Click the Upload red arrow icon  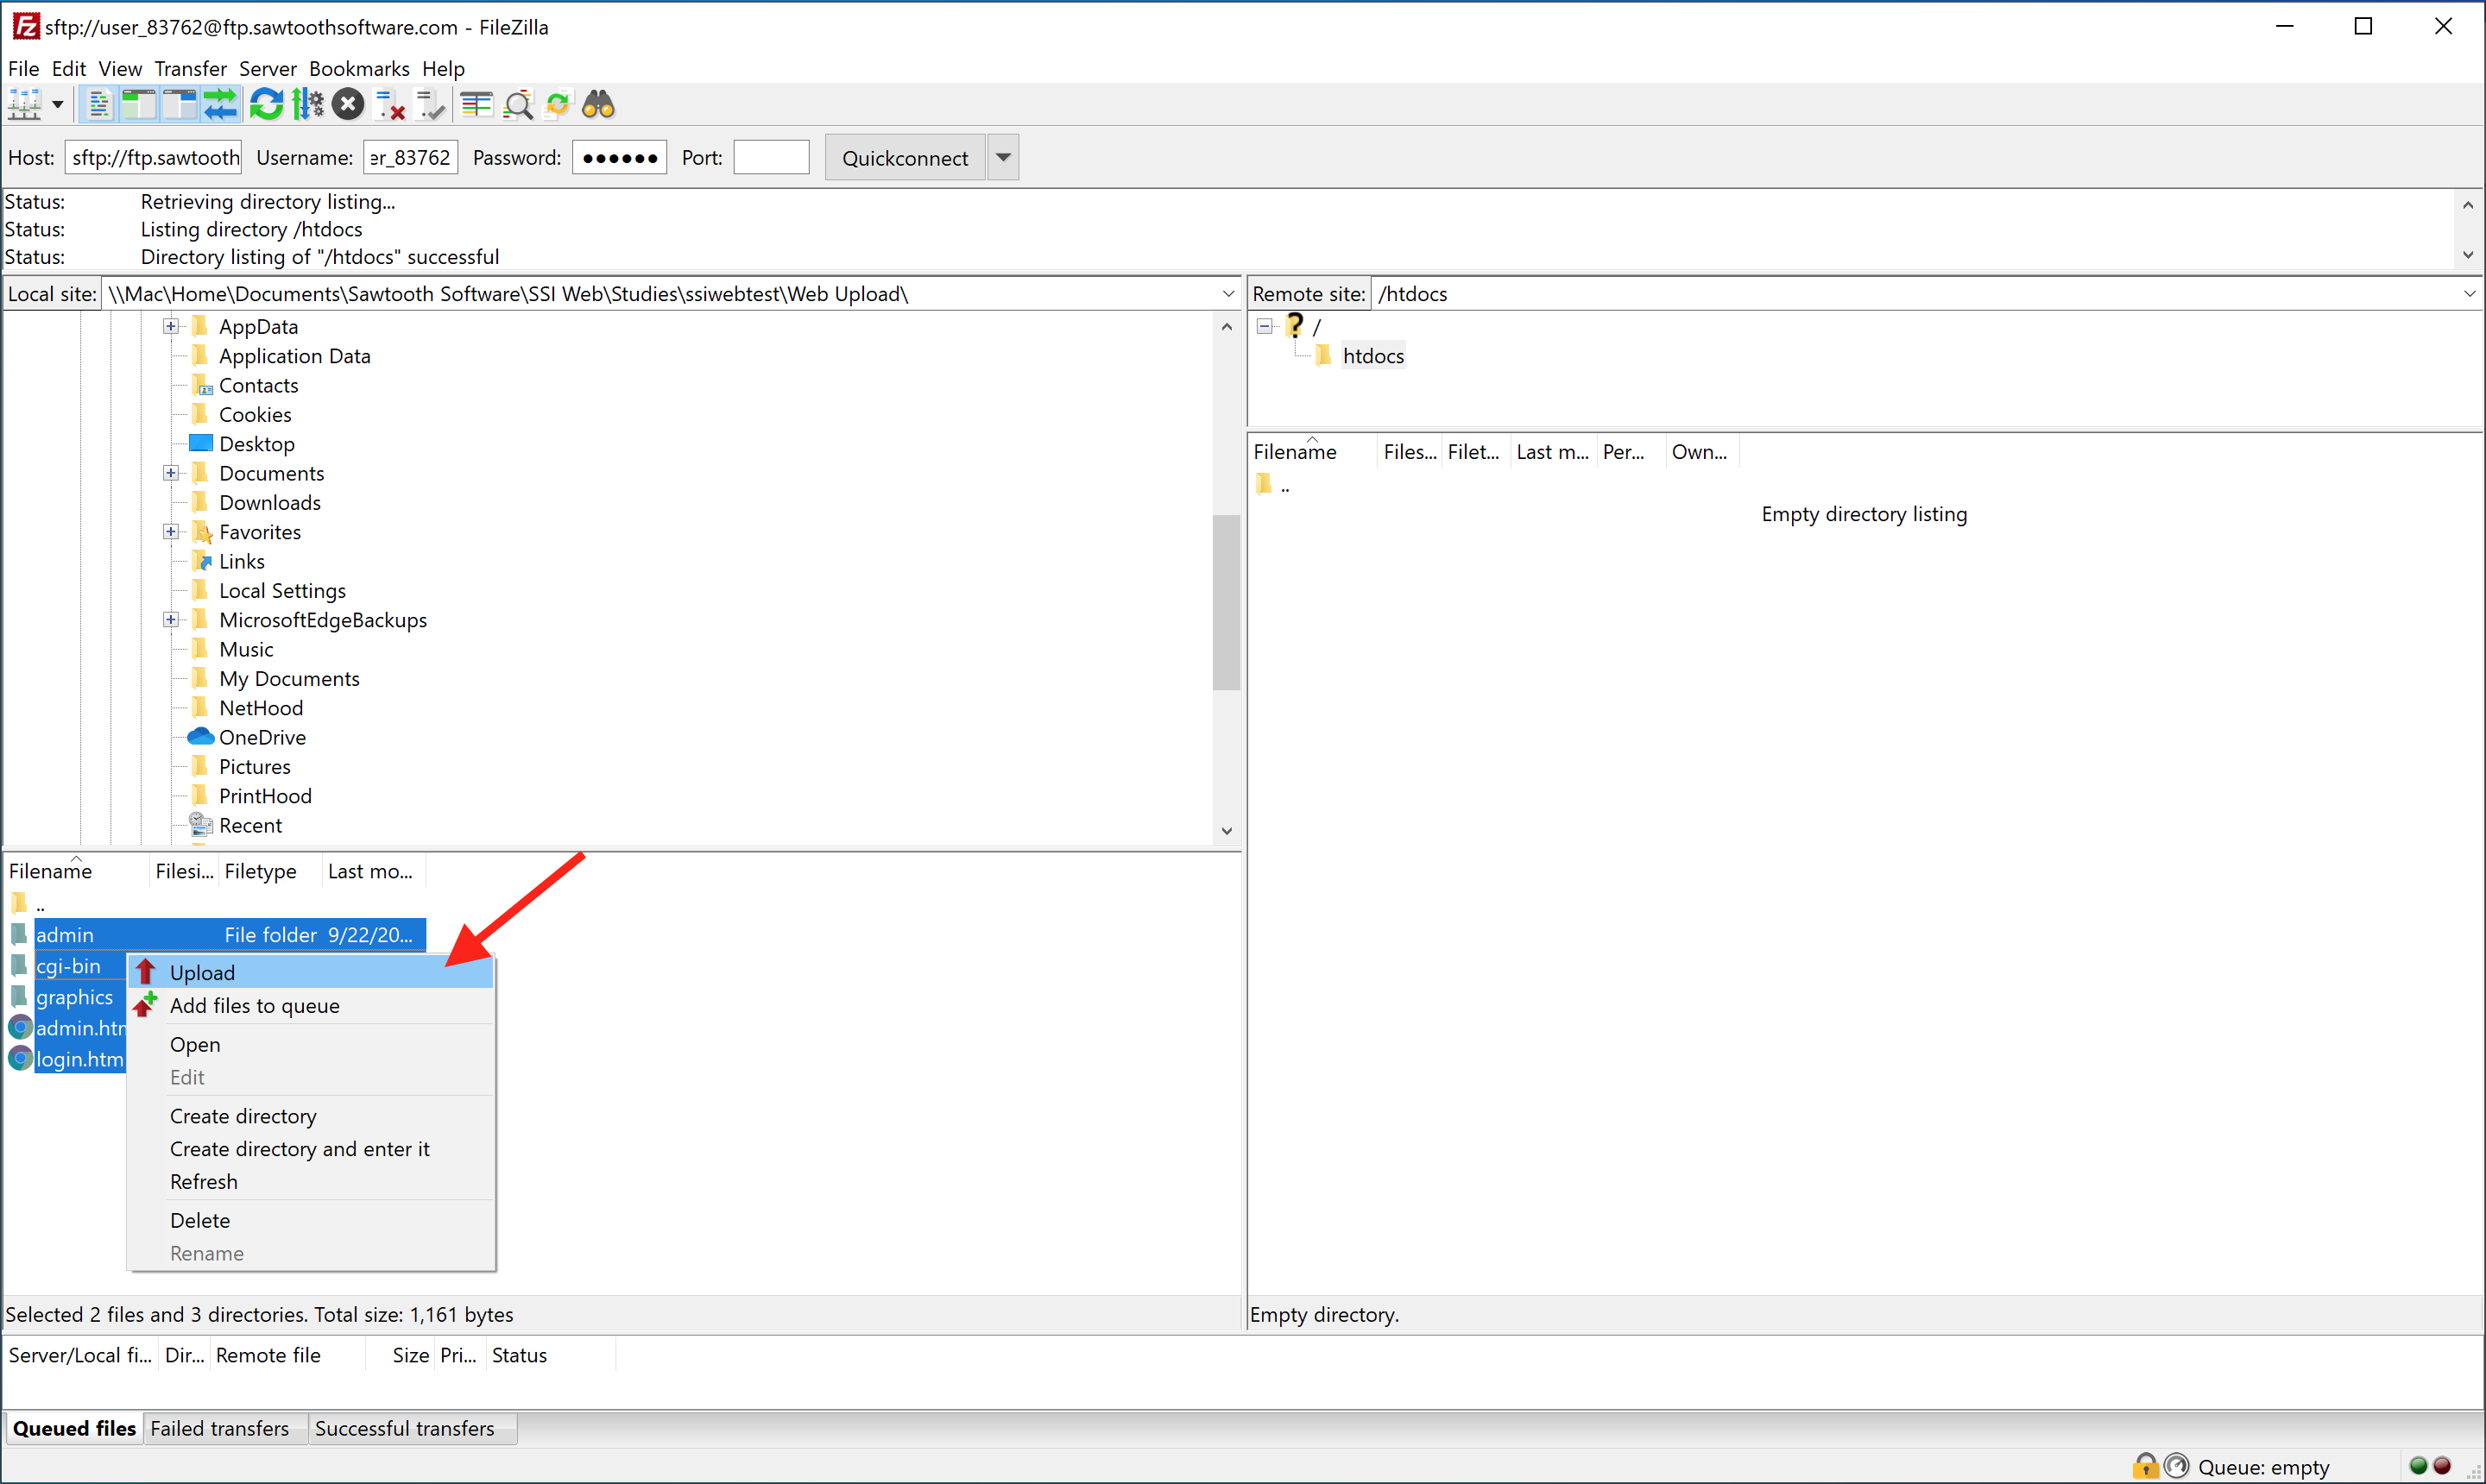(146, 972)
